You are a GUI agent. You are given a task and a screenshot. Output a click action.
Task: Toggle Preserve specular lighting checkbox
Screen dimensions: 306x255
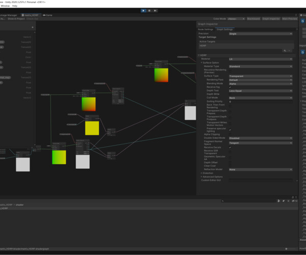tap(230, 130)
